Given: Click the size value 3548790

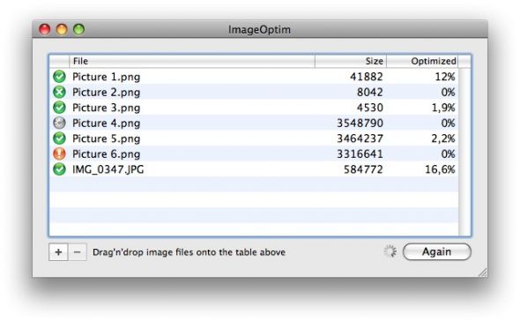Looking at the screenshot, I should [x=360, y=124].
